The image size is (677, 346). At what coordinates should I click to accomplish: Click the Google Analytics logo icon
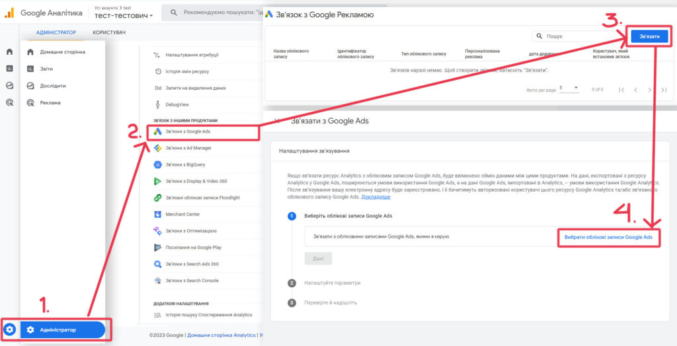10,13
